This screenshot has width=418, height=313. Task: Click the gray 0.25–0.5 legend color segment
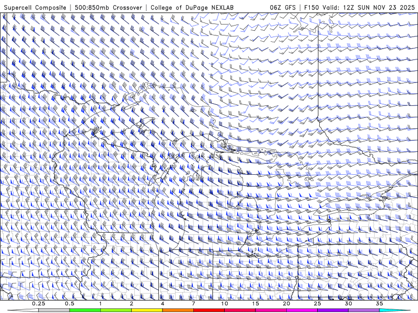pyautogui.click(x=54, y=310)
